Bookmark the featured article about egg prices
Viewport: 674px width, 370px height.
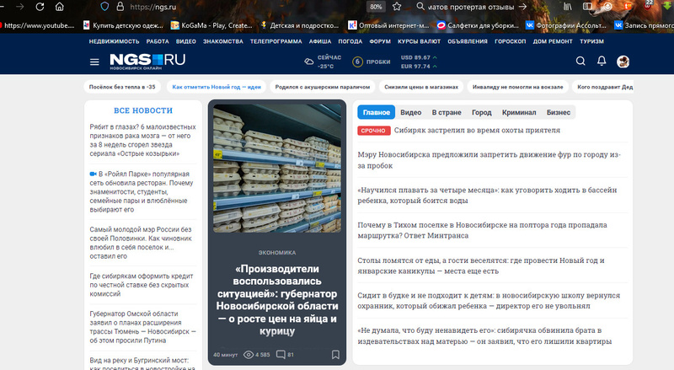(x=335, y=355)
